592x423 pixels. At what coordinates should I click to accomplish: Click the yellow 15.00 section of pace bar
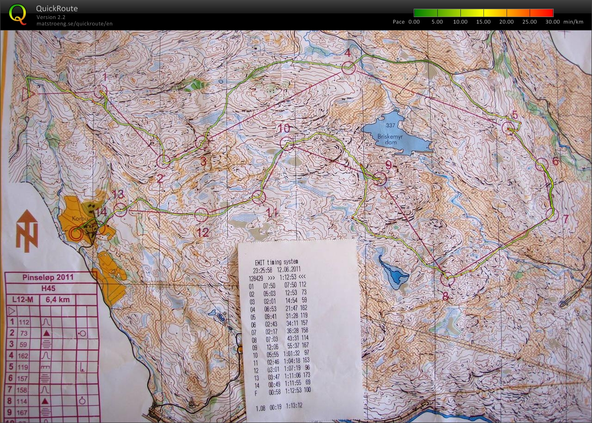(483, 13)
